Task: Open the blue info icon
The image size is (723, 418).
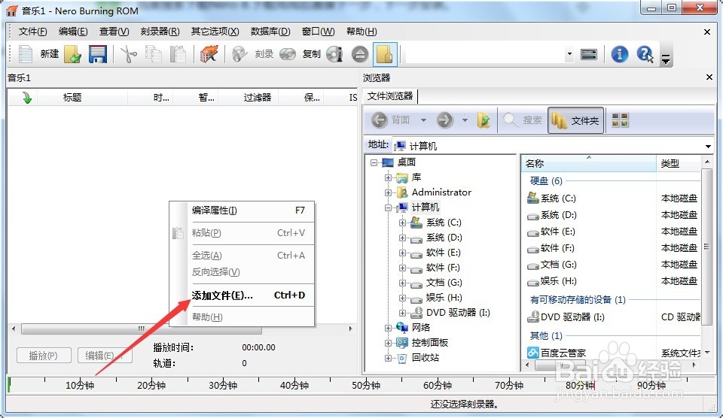Action: pyautogui.click(x=619, y=54)
